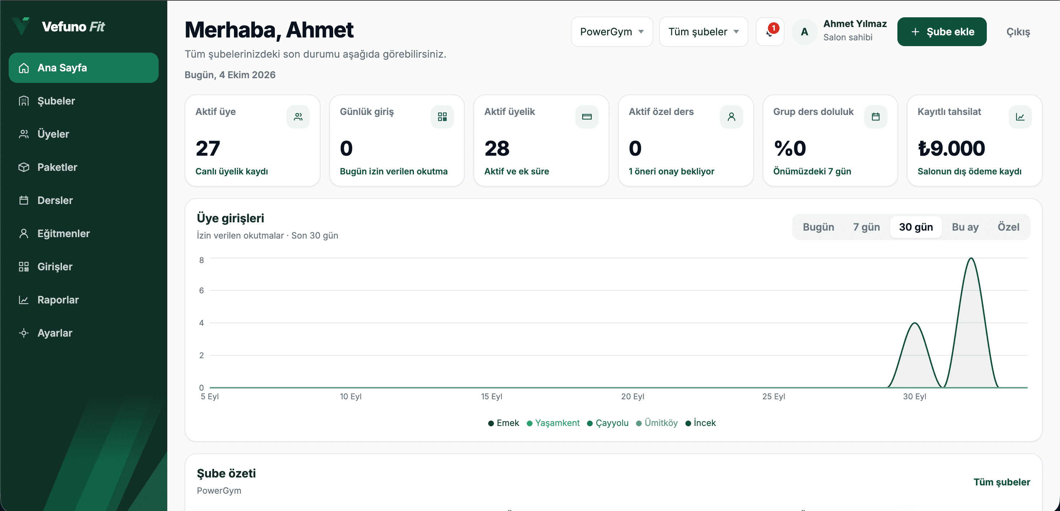
Task: Open the Tüm şubeler link in Şube özeti
Action: pyautogui.click(x=1002, y=482)
